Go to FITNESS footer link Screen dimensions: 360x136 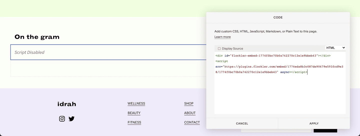(x=134, y=123)
